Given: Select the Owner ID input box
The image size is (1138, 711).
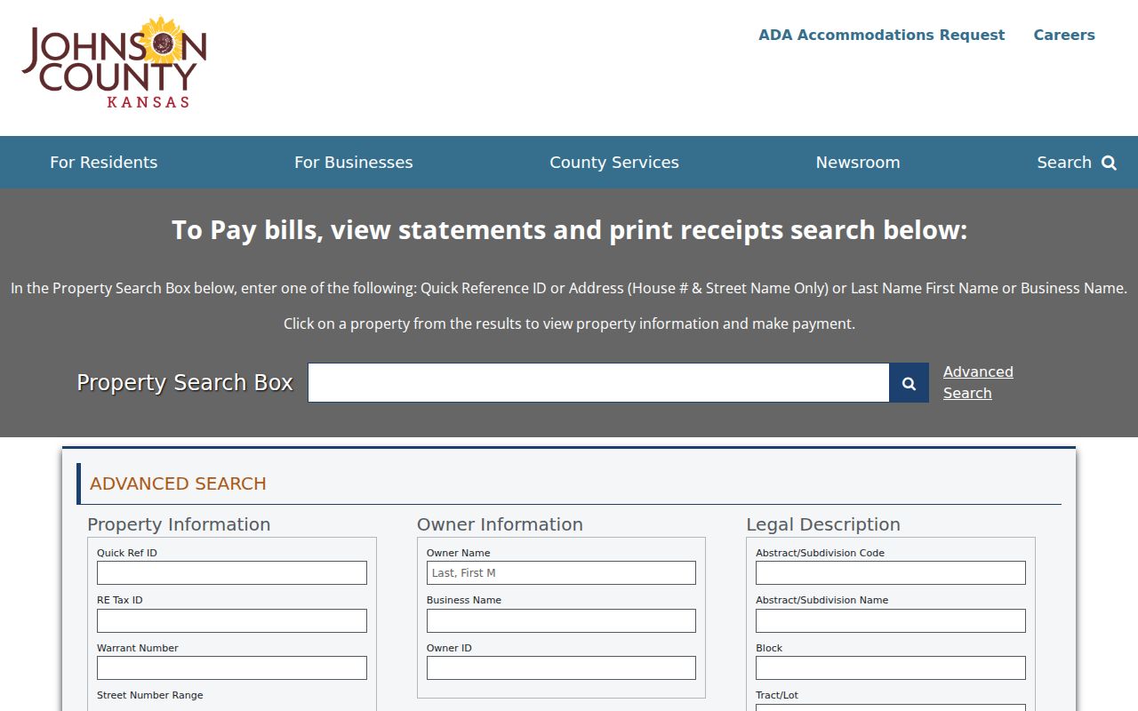Looking at the screenshot, I should coord(561,668).
